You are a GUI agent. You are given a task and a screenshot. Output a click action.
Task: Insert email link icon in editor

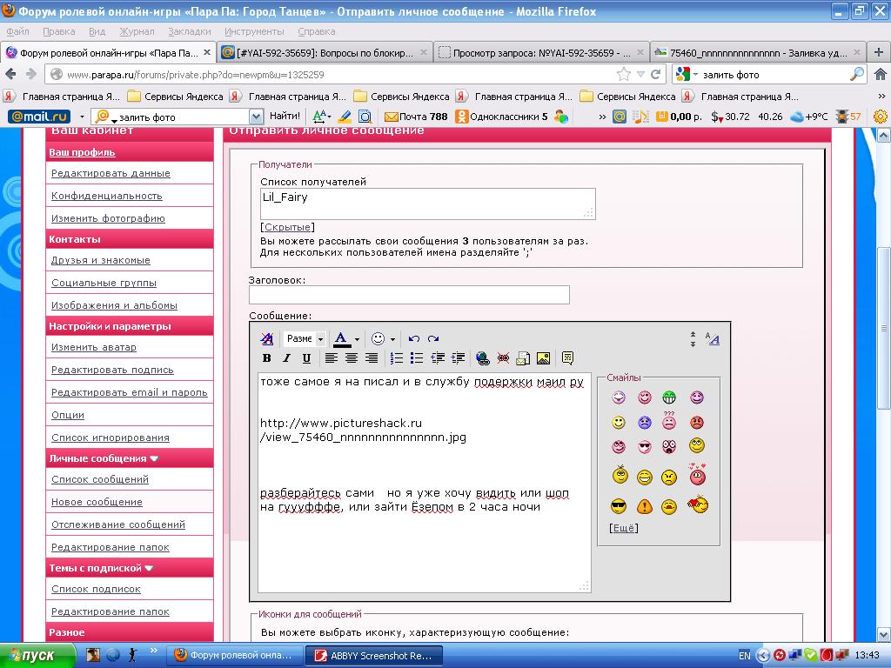523,357
